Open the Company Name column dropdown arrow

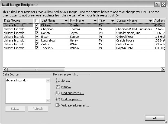tap(150, 21)
